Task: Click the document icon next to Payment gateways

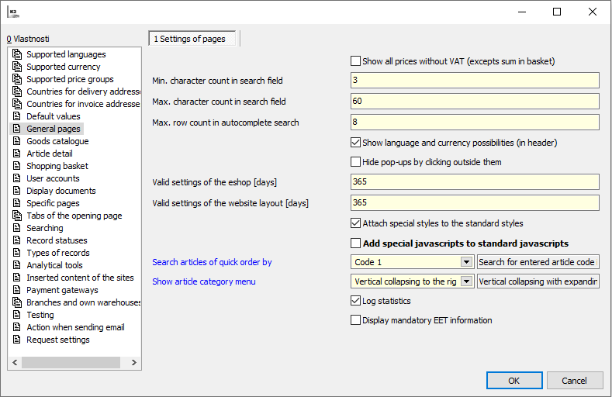Action: coord(17,290)
